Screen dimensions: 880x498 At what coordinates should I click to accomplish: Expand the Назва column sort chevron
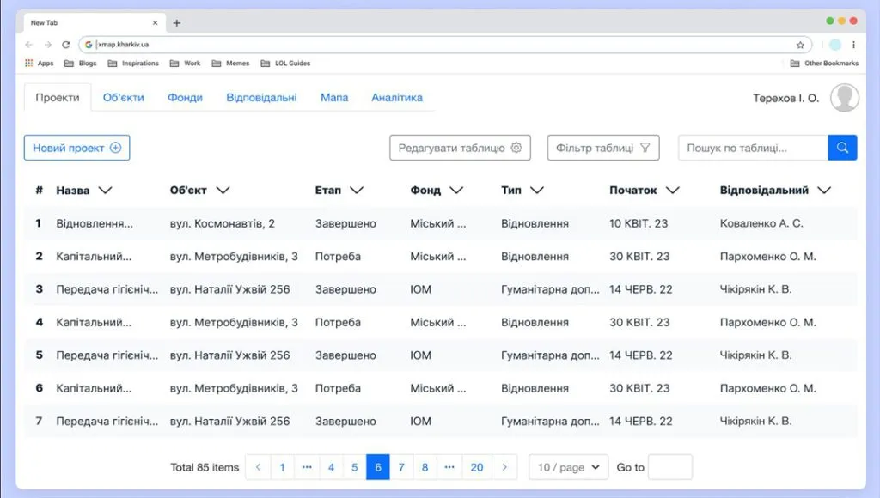(x=106, y=191)
